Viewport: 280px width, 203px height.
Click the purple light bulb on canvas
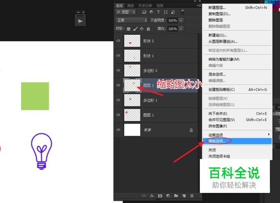coord(41,151)
